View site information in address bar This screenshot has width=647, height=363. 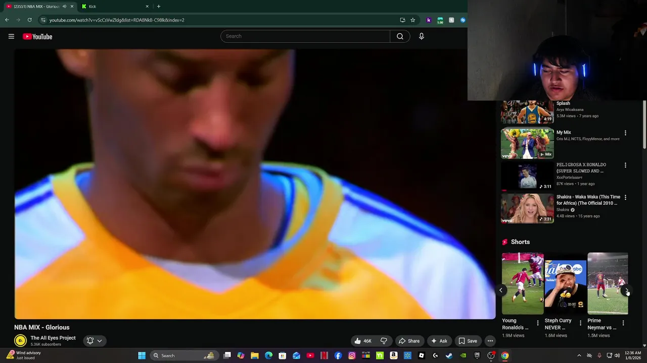pyautogui.click(x=43, y=20)
